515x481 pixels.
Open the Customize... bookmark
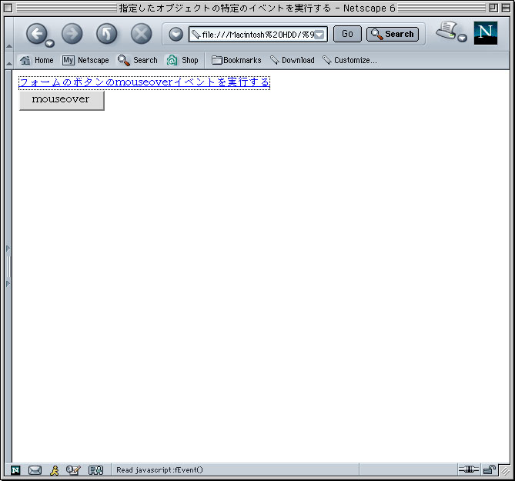[349, 60]
